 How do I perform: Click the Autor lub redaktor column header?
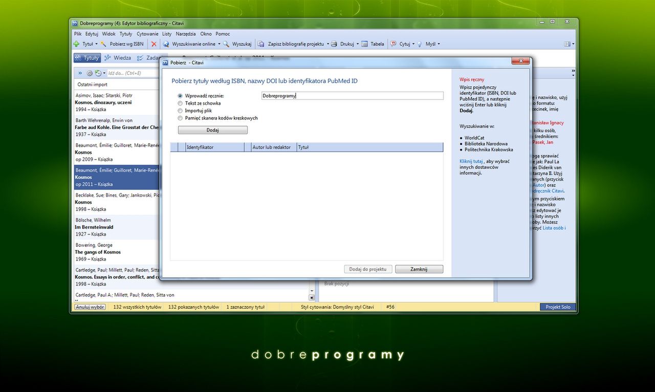(274, 147)
